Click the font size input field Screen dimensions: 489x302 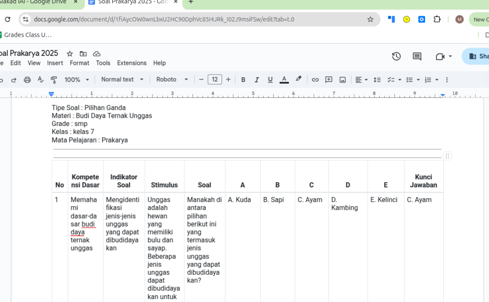pos(215,80)
